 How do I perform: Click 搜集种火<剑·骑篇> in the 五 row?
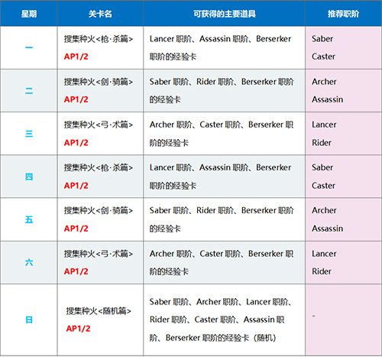[x=99, y=210]
